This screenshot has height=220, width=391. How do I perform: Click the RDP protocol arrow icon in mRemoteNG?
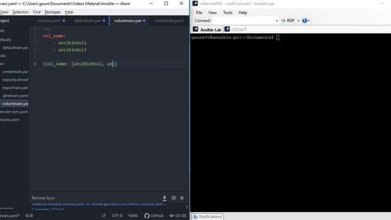click(283, 21)
